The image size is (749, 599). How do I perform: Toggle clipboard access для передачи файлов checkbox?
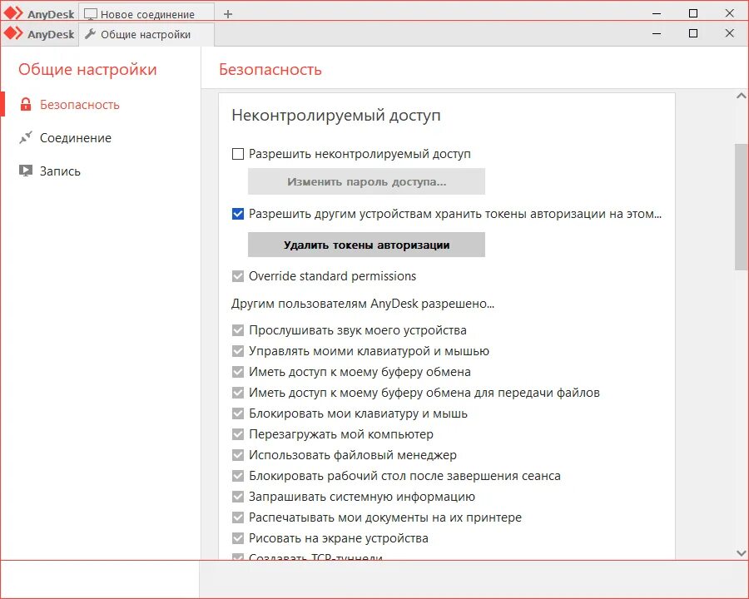(x=238, y=393)
